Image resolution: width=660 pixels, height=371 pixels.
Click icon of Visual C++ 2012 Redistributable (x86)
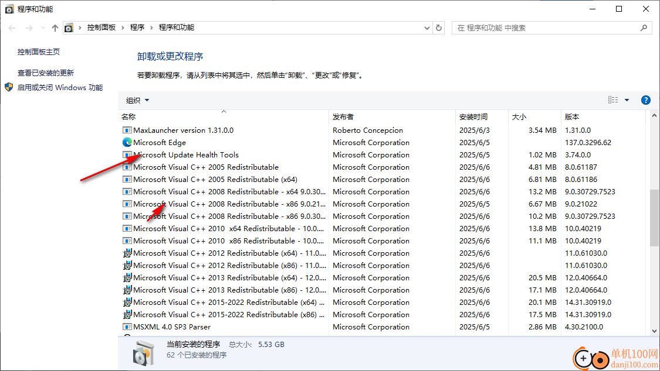tap(127, 265)
